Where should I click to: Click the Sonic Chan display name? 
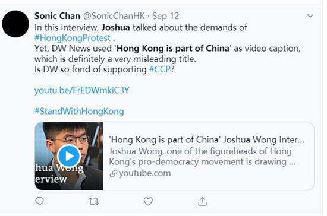click(57, 16)
